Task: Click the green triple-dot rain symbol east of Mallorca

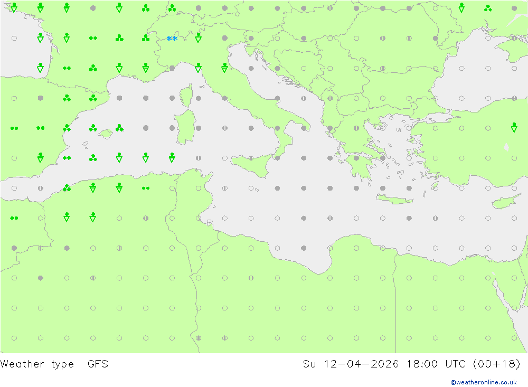Action: tap(119, 128)
